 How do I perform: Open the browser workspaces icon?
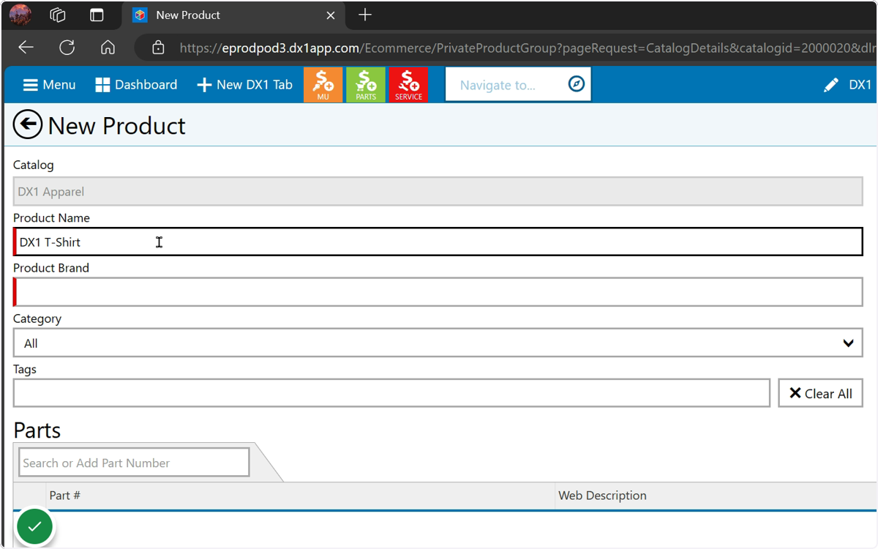(x=58, y=15)
